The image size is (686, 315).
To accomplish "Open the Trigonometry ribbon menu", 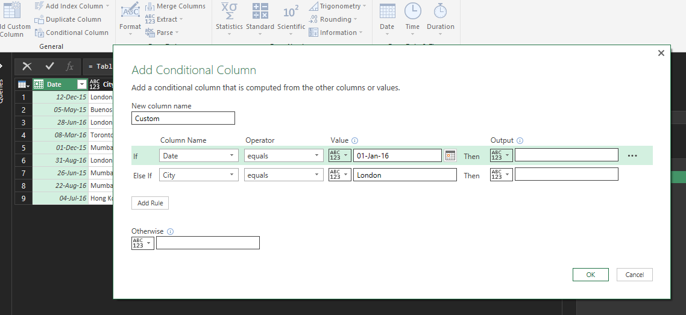I will point(338,6).
